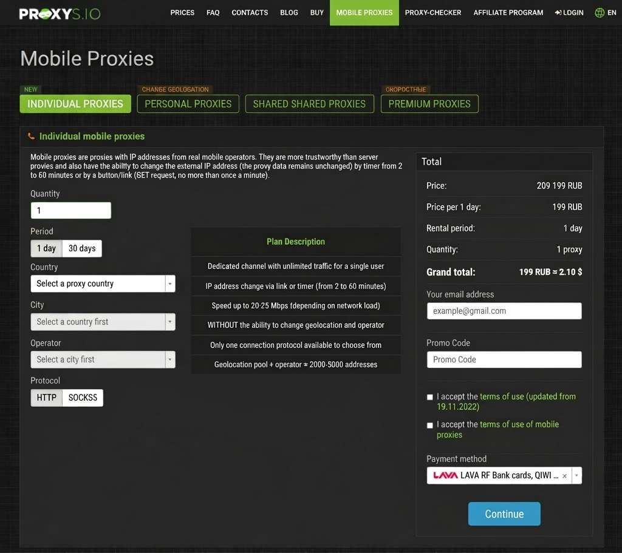Click 'Speed up to 20-25 Mbps' row
Viewport: 622px width, 553px height.
296,305
